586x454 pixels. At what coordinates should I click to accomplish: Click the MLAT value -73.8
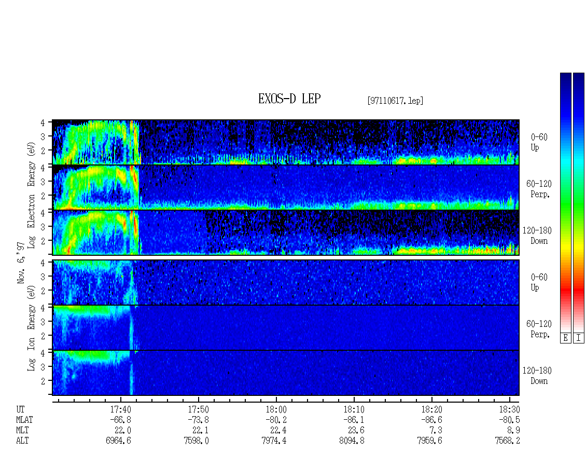coord(198,420)
